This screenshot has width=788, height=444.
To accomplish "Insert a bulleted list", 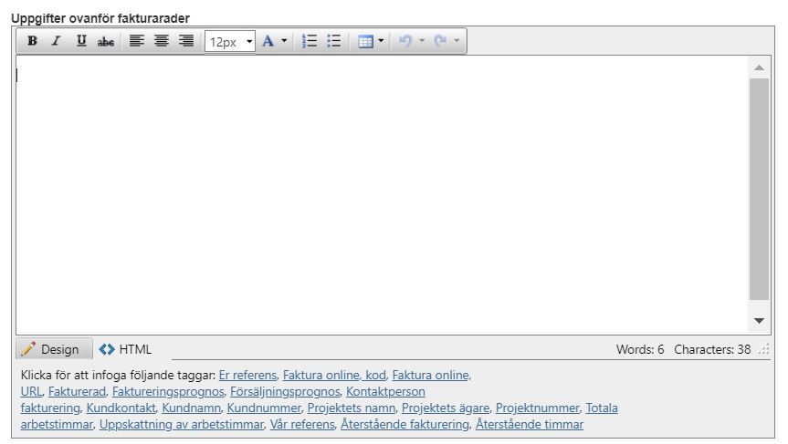I will tap(333, 41).
